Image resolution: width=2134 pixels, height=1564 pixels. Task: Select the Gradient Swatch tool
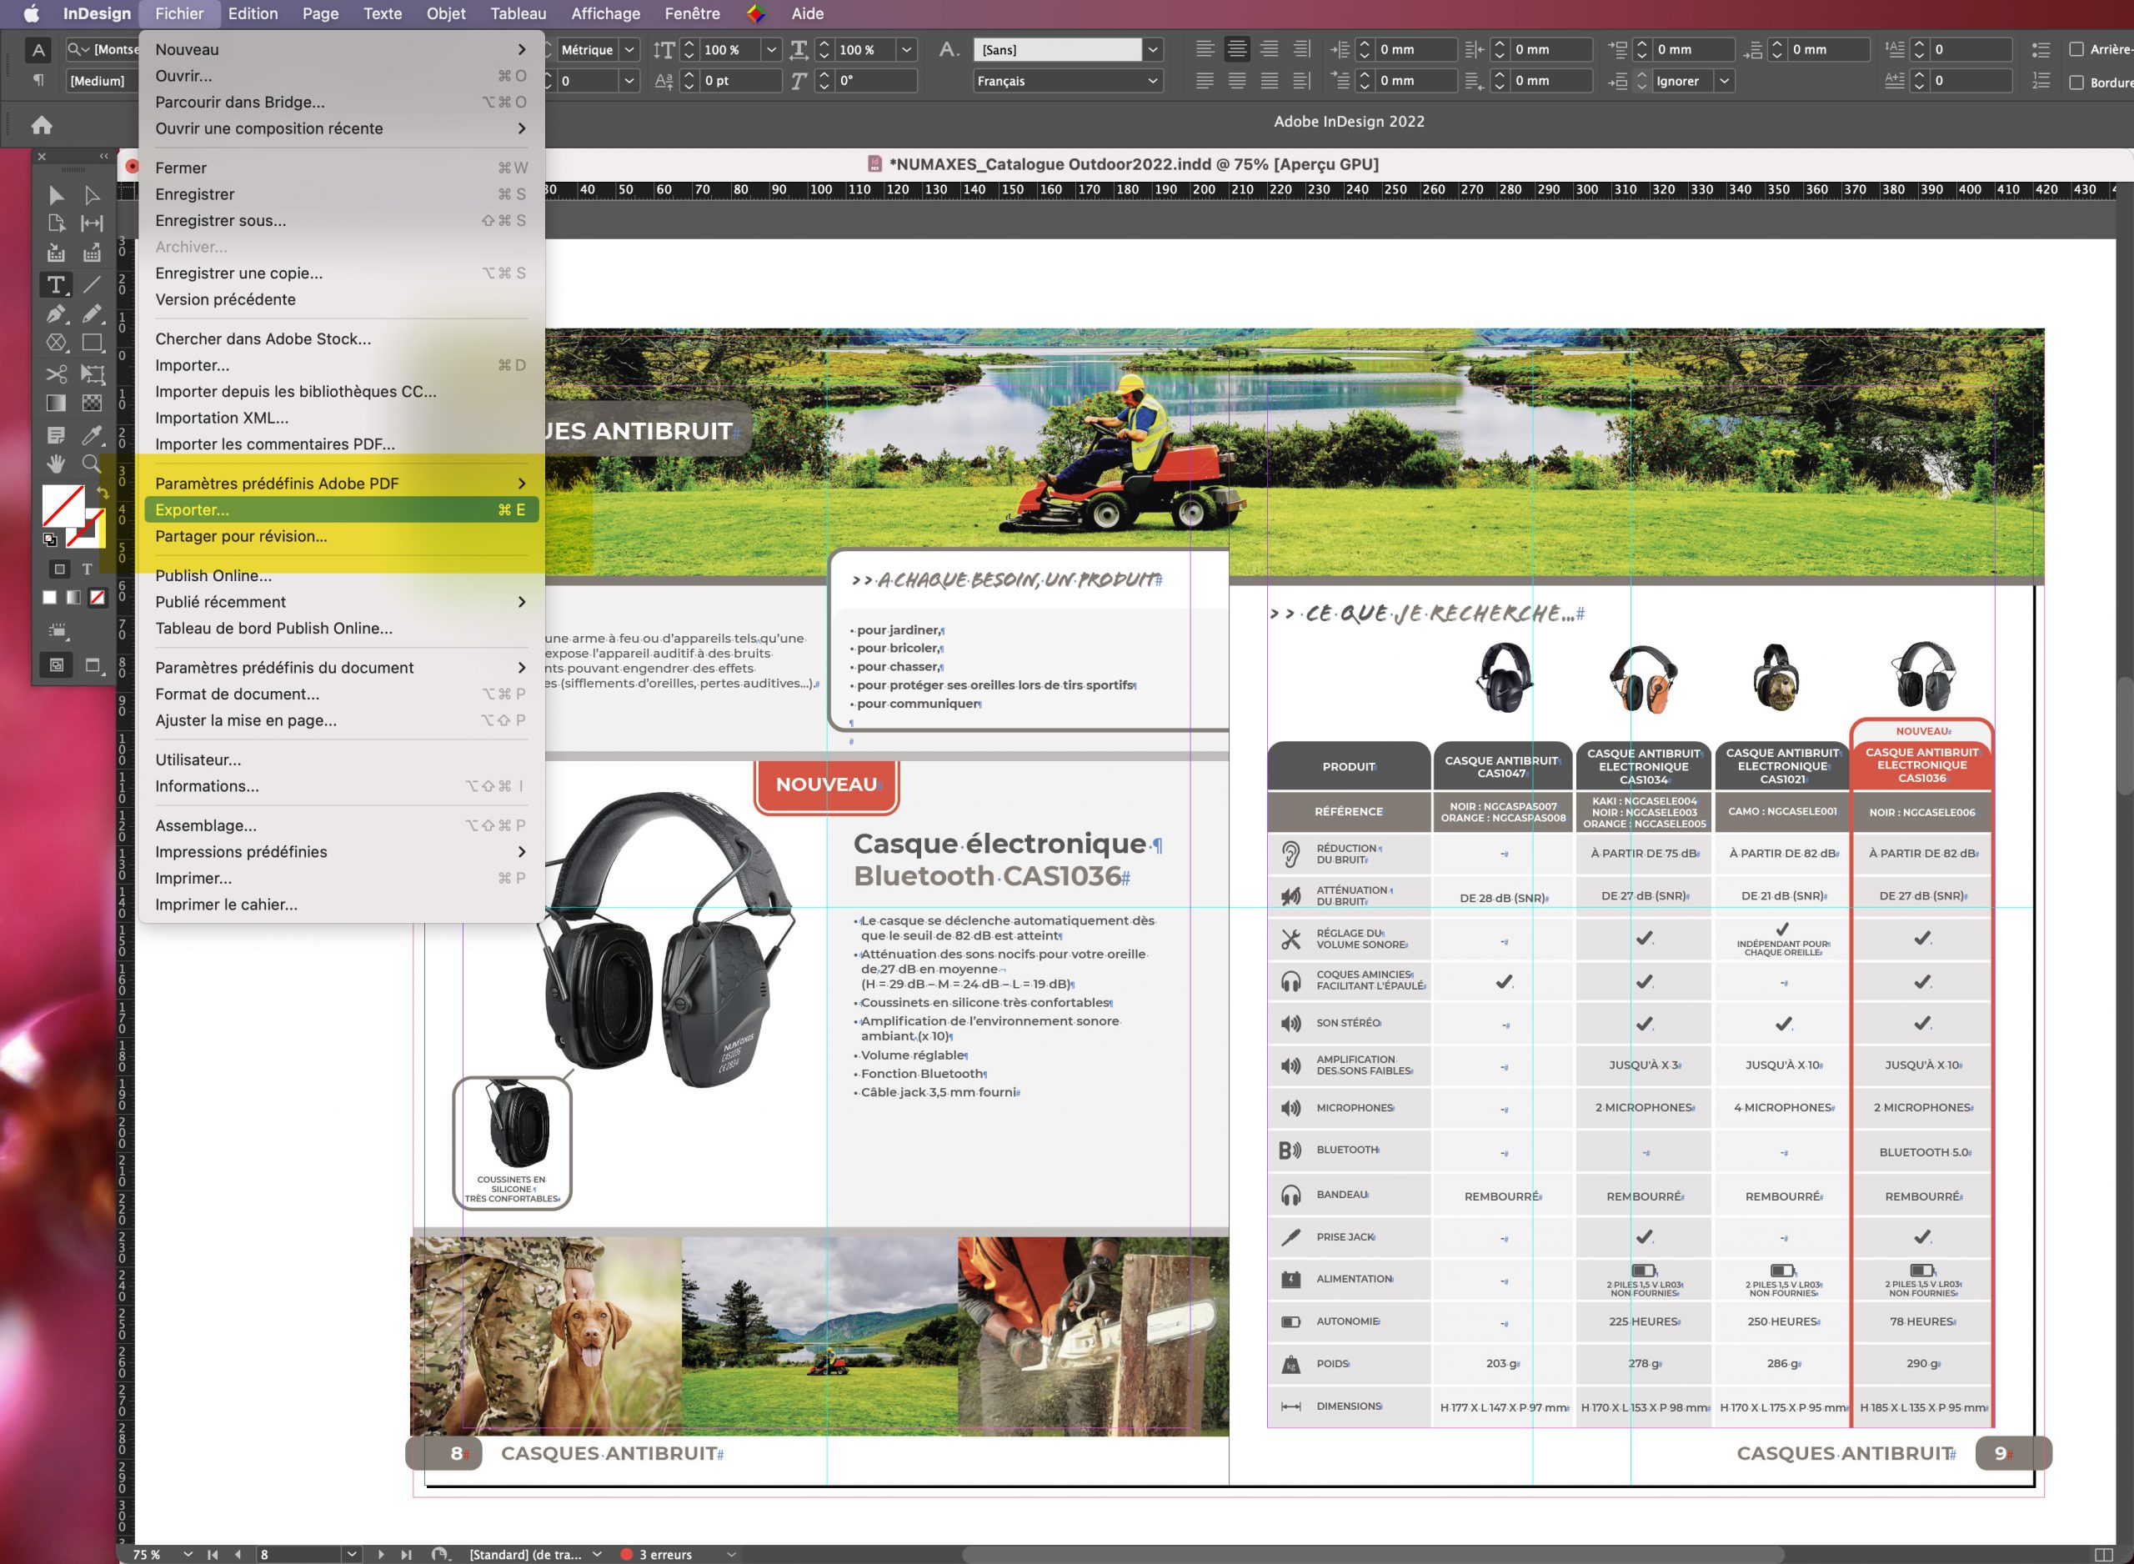click(56, 404)
